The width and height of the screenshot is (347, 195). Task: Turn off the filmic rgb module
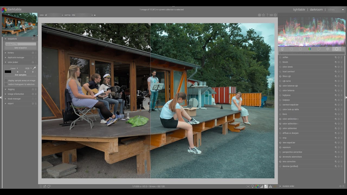pyautogui.click(x=280, y=76)
